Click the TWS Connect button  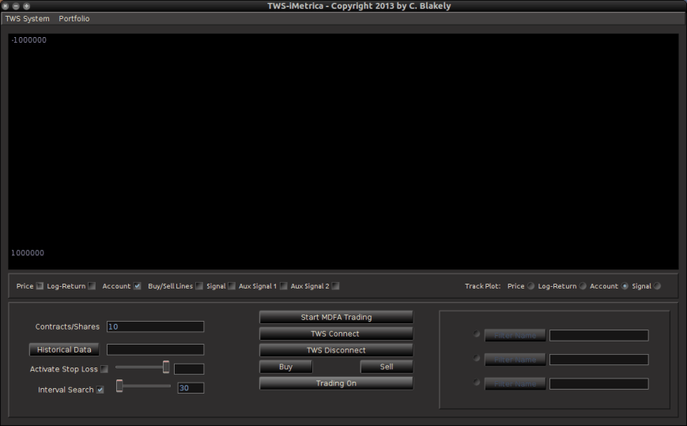point(336,334)
